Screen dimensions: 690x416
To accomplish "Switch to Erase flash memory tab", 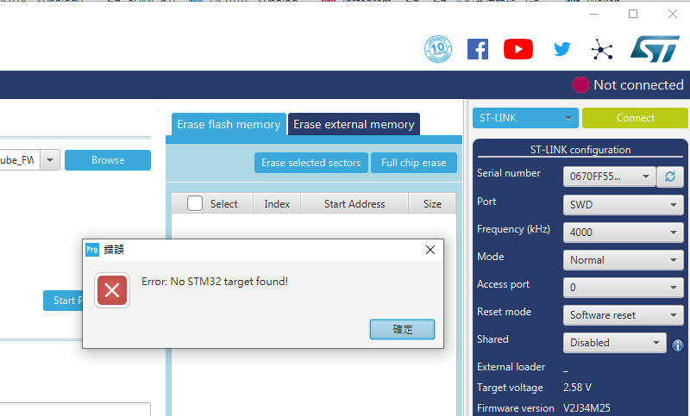I will point(229,124).
